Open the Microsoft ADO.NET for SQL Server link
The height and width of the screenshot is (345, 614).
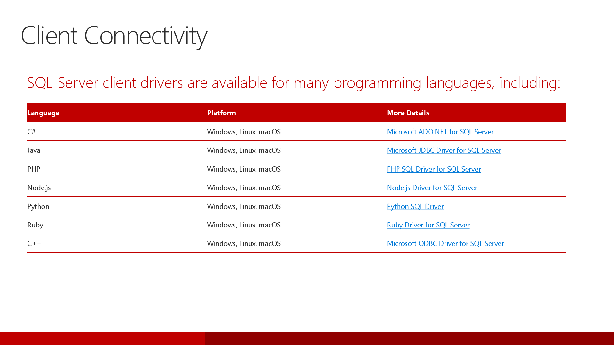pyautogui.click(x=440, y=132)
